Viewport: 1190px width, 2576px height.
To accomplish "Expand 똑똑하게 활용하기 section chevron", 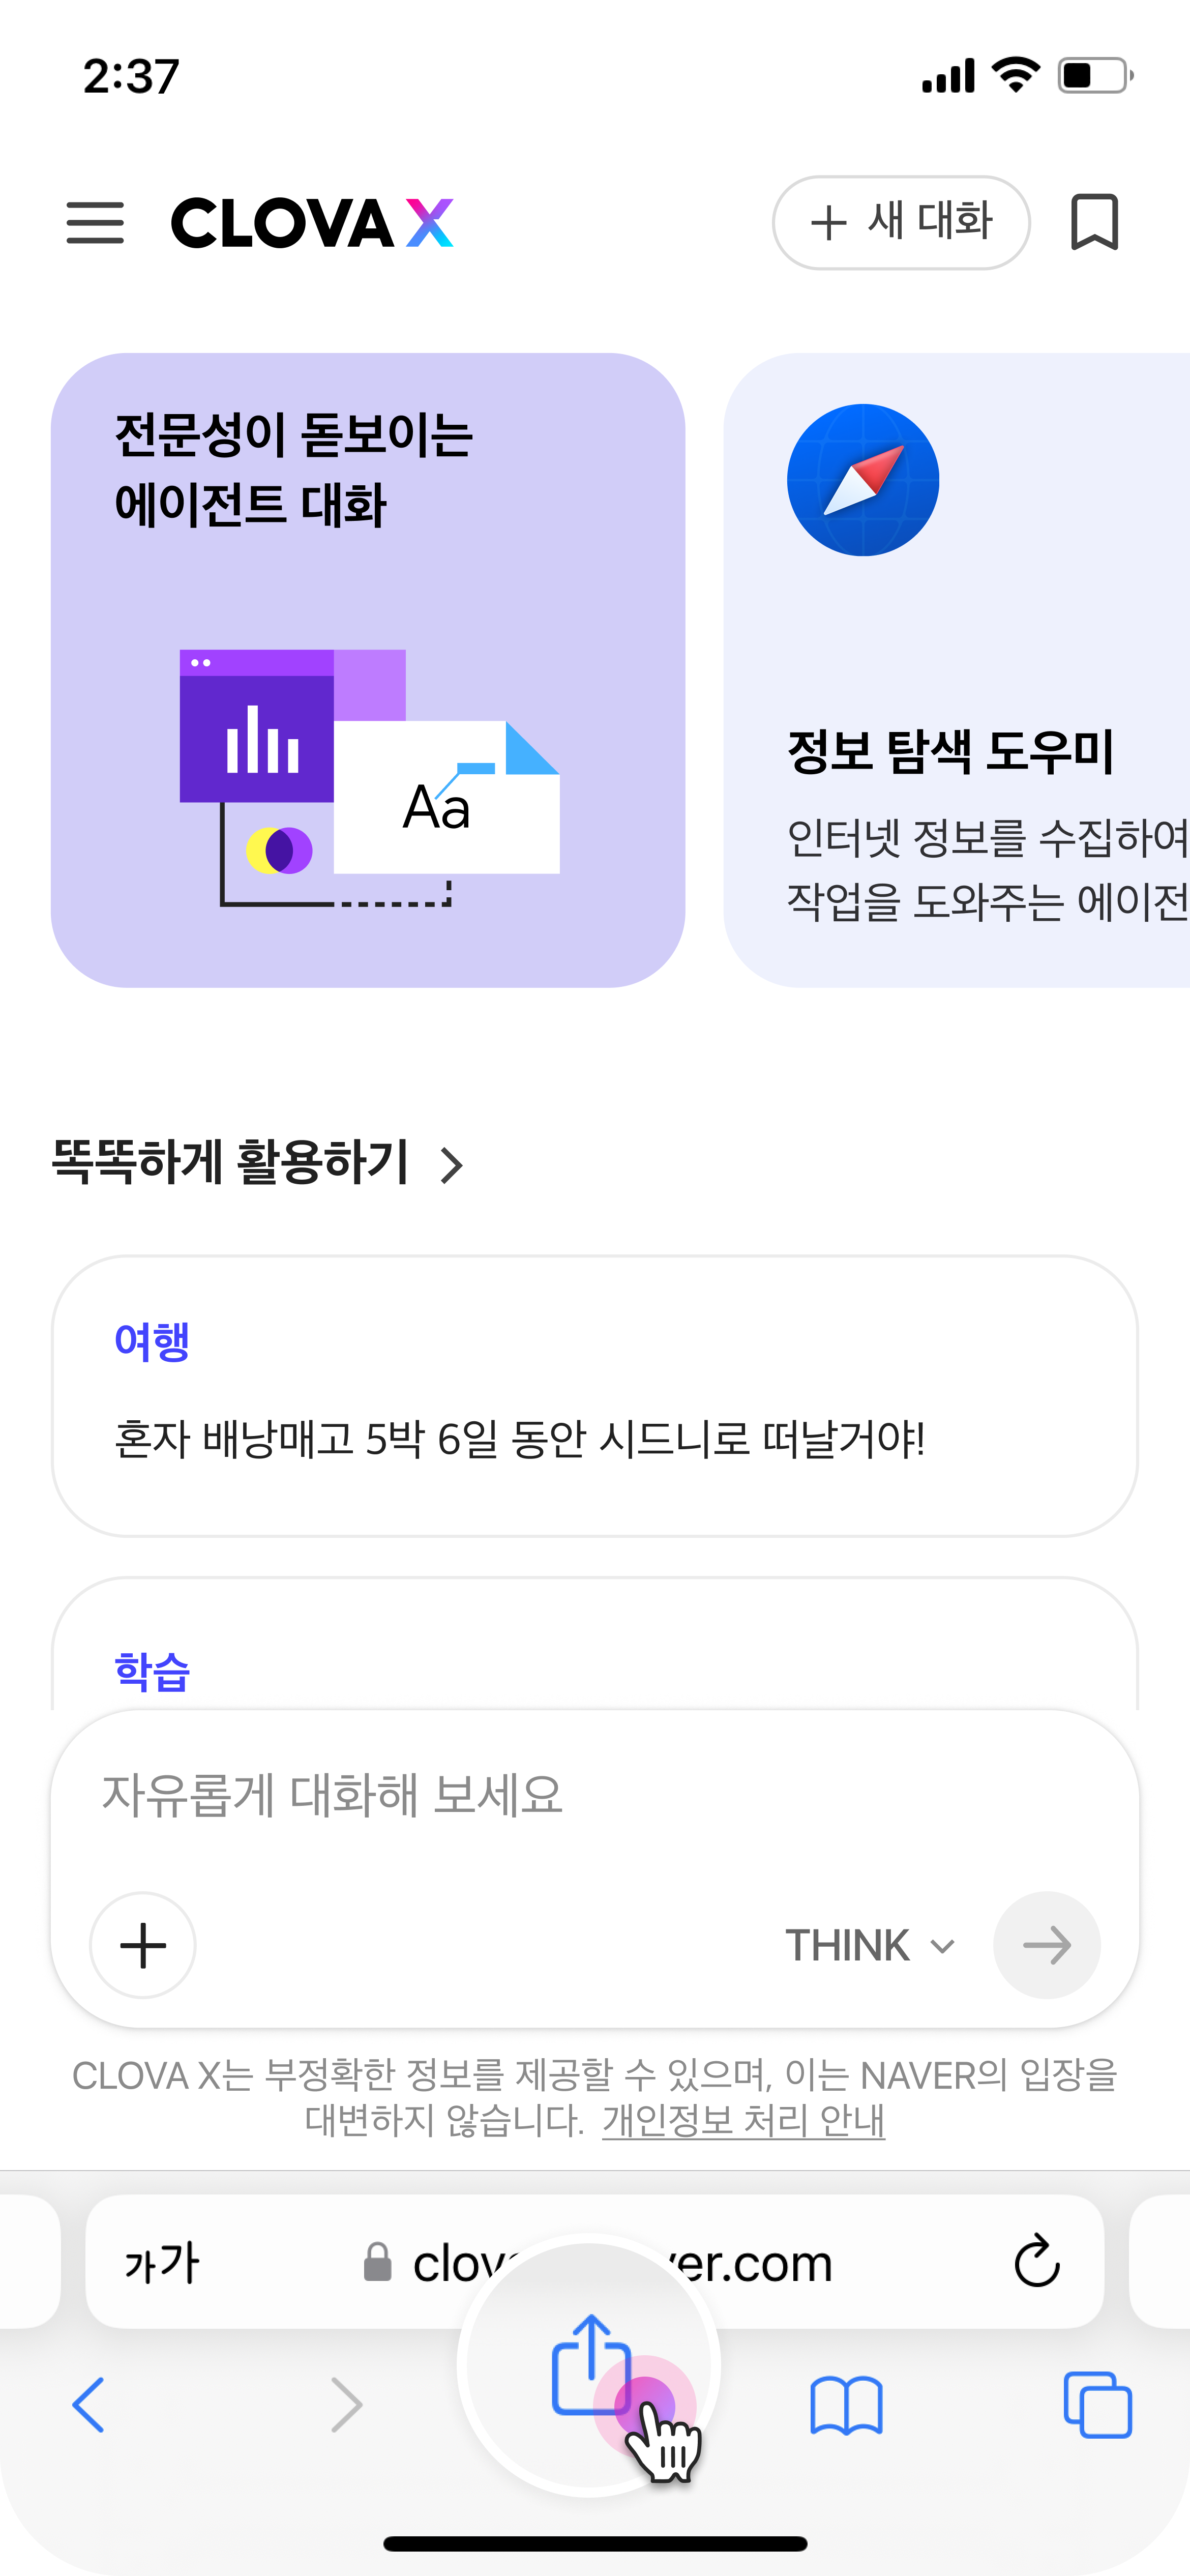I will [x=452, y=1165].
